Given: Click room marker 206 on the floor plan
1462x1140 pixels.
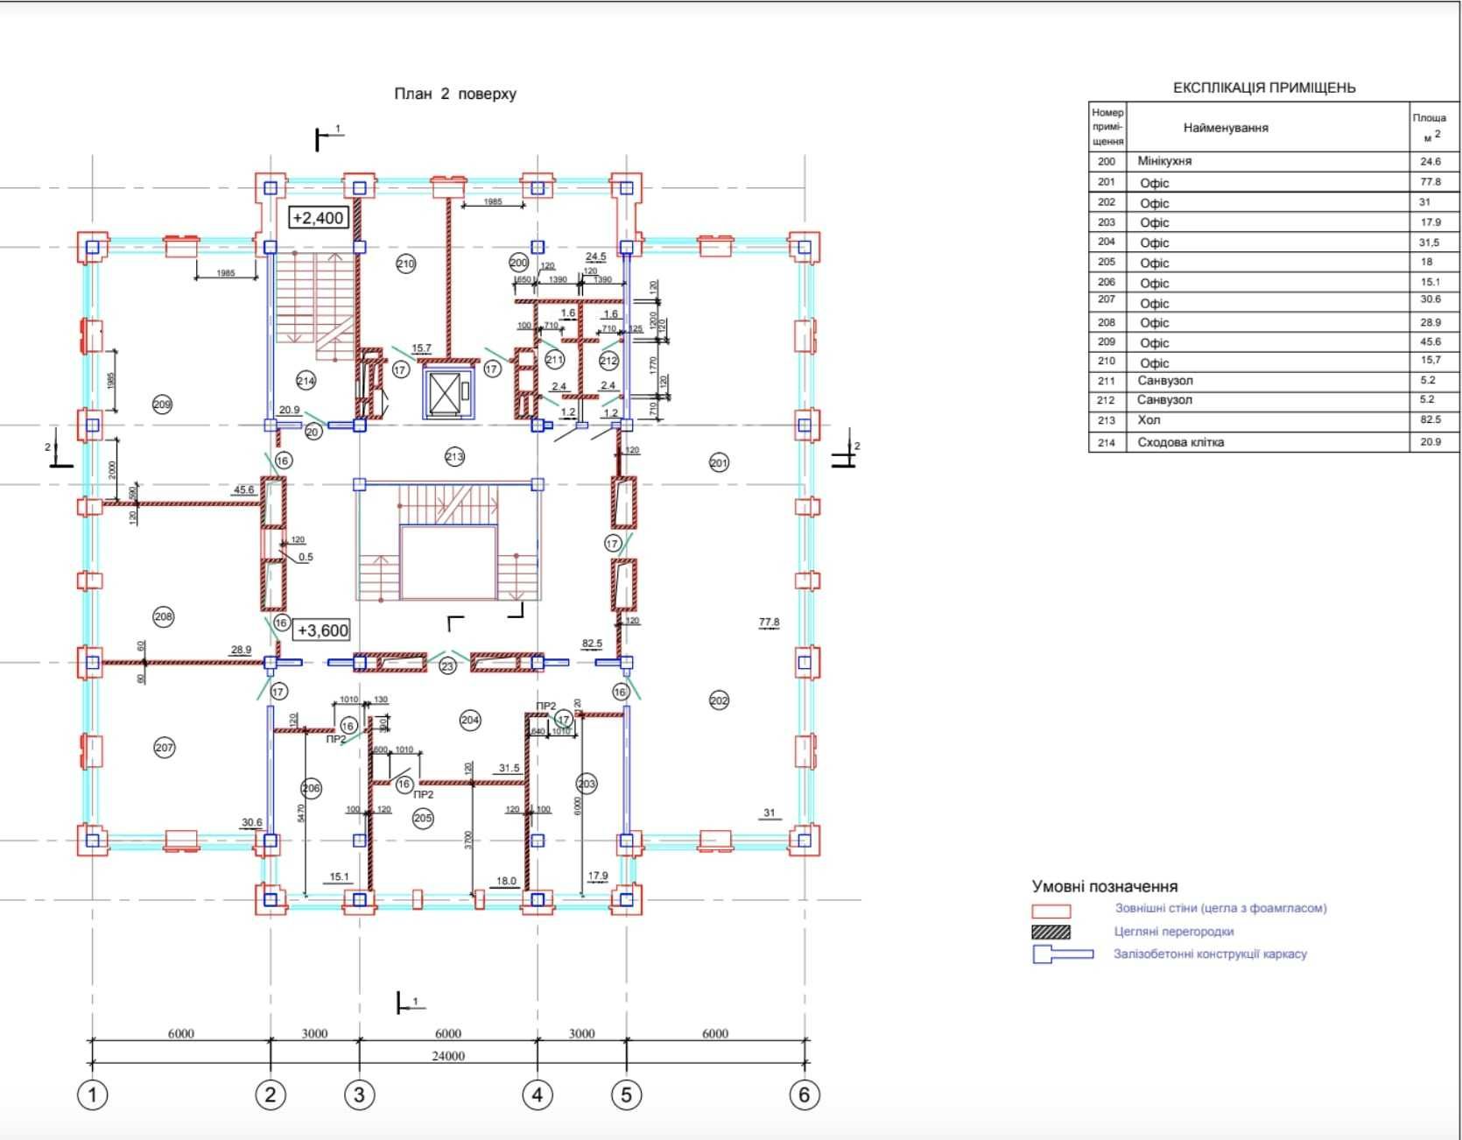Looking at the screenshot, I should click(x=311, y=788).
